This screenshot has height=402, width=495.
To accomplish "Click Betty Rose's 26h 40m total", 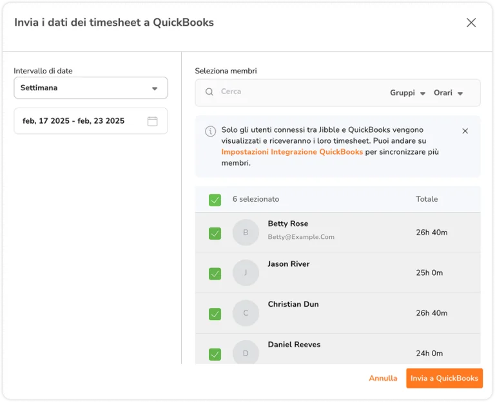I will pyautogui.click(x=432, y=233).
